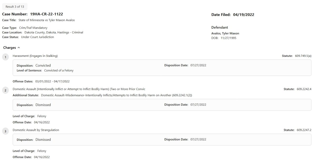The image size is (316, 160).
Task: Click the Domestic Assault by Strangulation charge title
Action: (x=36, y=130)
